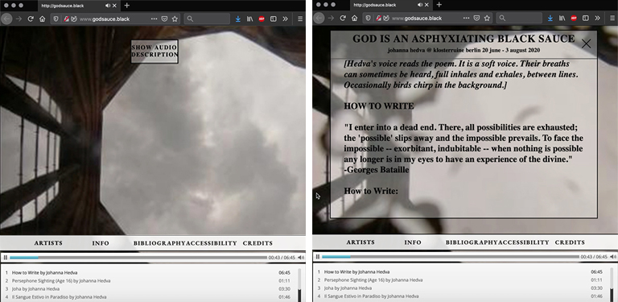Open downloads arrow in right window

point(550,19)
